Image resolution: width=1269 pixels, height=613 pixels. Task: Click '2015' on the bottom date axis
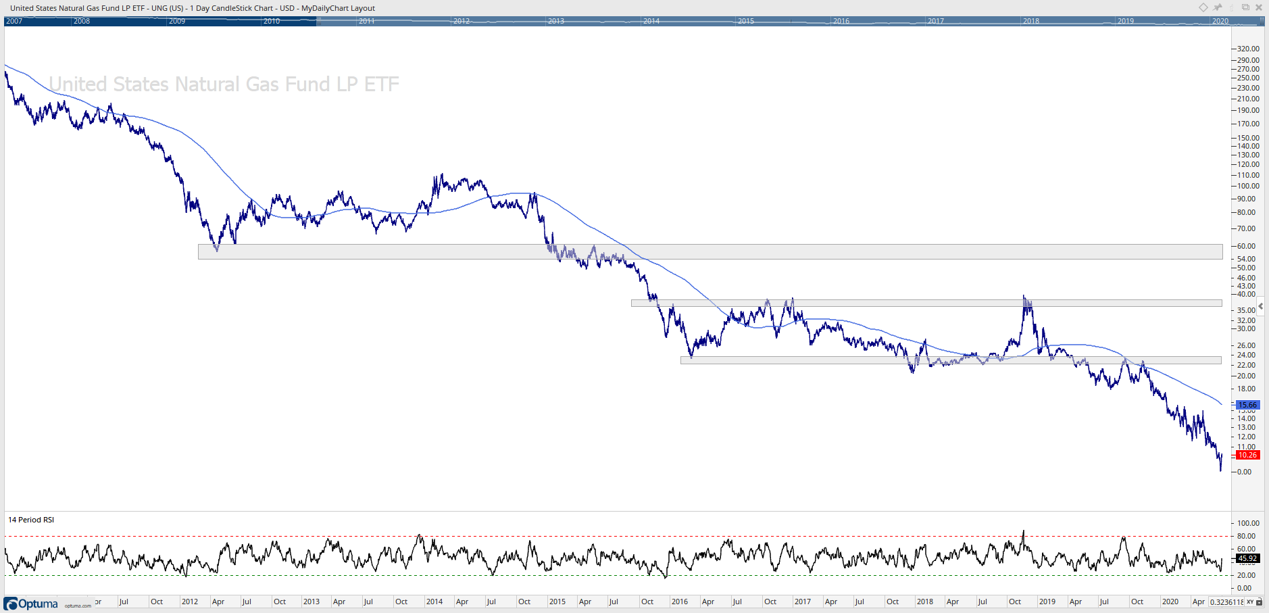click(557, 602)
